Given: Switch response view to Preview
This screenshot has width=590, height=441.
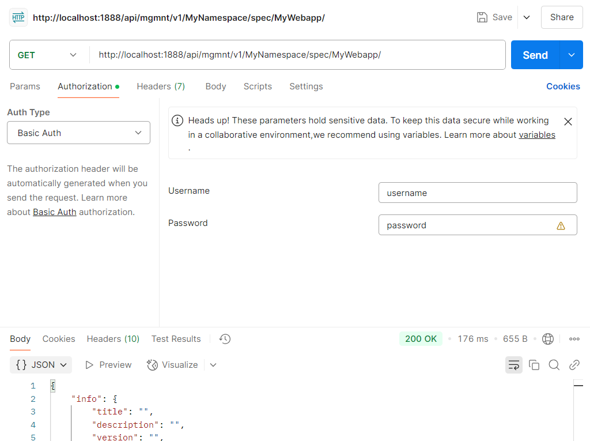Looking at the screenshot, I should (108, 365).
